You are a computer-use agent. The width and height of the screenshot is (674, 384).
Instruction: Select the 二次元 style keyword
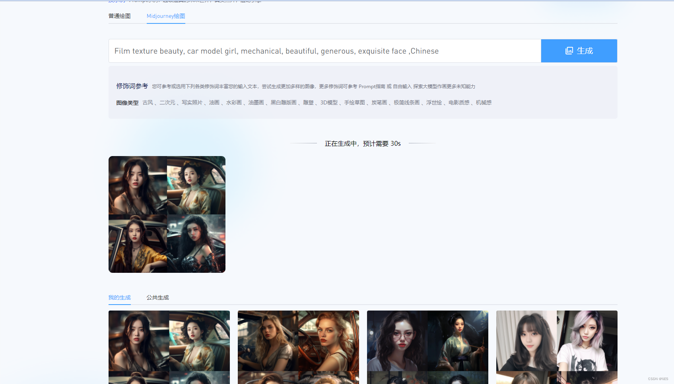click(x=167, y=102)
